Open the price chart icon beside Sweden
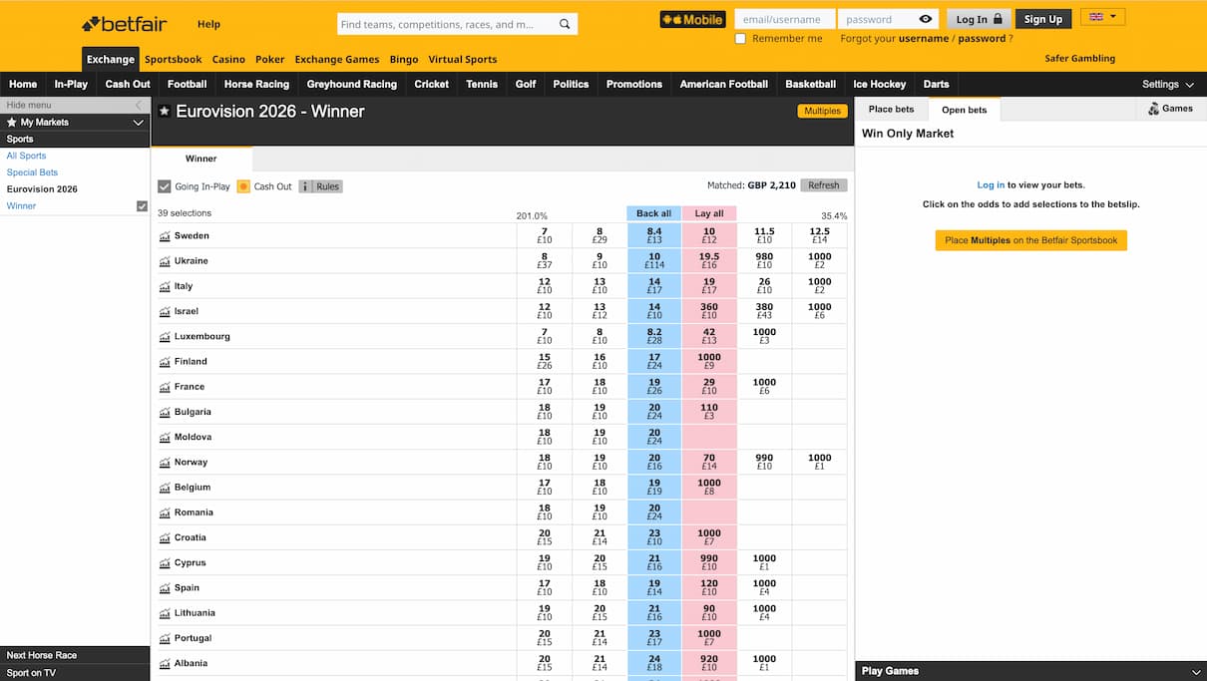 click(165, 236)
